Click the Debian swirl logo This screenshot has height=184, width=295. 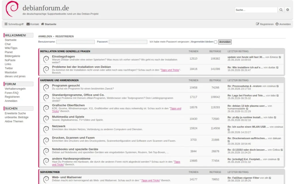point(12,9)
